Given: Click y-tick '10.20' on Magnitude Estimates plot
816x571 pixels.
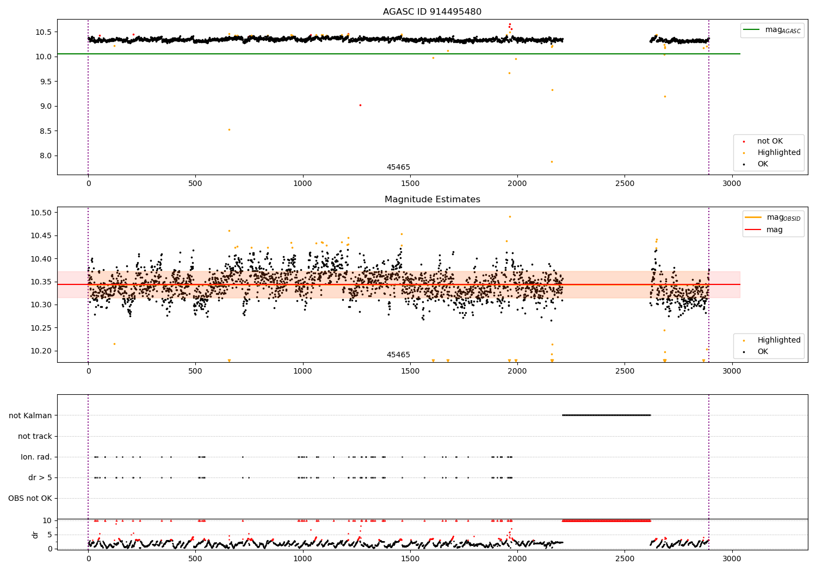Looking at the screenshot, I should coord(41,351).
